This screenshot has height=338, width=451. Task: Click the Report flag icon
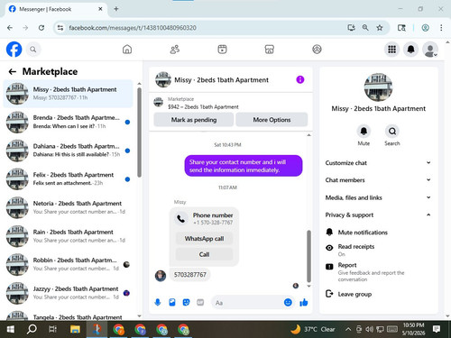point(329,267)
